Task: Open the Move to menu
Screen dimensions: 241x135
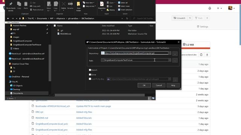Action: click(x=49, y=7)
